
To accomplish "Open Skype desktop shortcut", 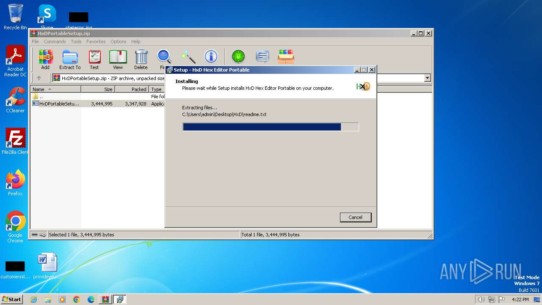I will [47, 17].
